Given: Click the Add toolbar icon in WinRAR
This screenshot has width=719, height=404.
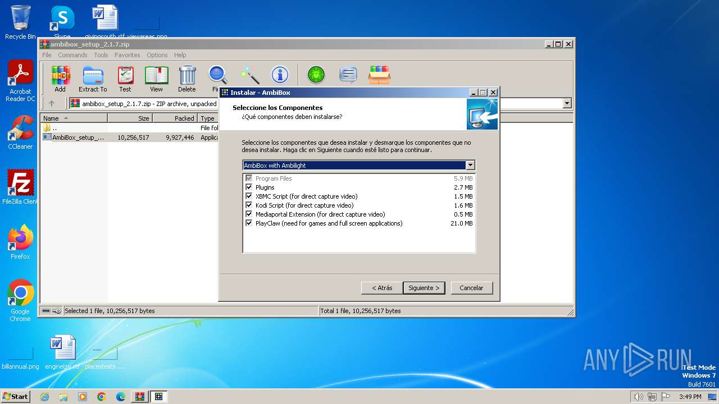Looking at the screenshot, I should (60, 79).
